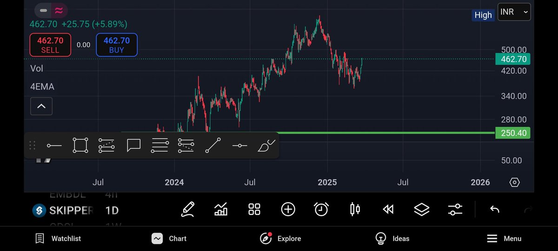
Task: Select the trend line tool
Action: coord(213,145)
